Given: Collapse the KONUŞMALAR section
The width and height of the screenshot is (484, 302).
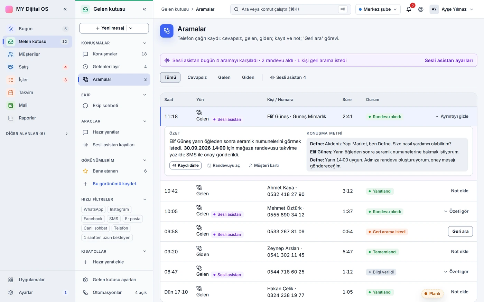Looking at the screenshot, I should click(x=145, y=43).
